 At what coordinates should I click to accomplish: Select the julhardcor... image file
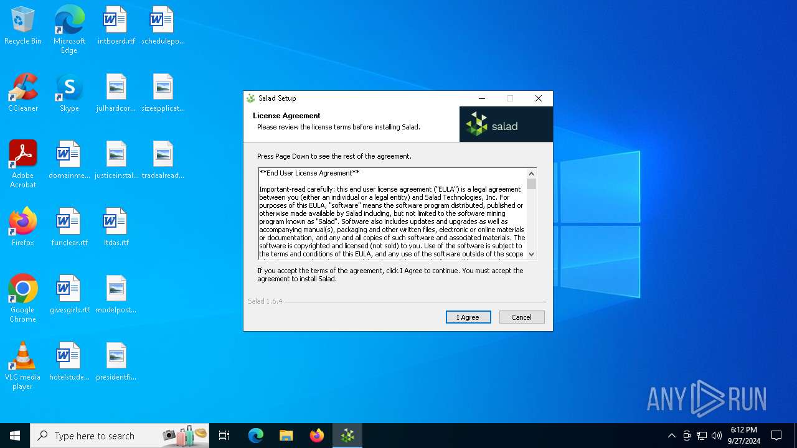coord(116,93)
